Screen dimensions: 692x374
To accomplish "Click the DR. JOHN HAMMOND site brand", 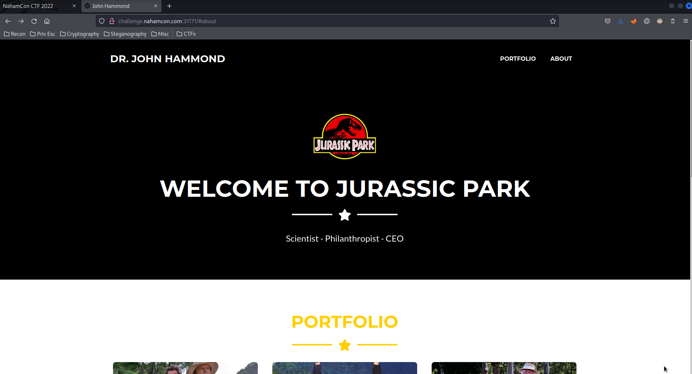I will (168, 59).
